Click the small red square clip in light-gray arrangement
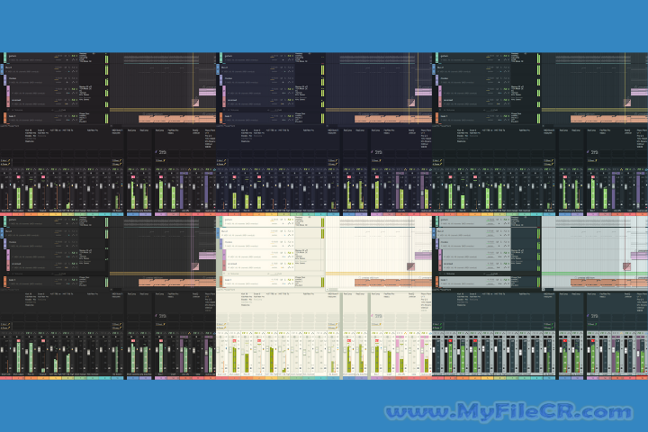Screen dimensions: 648x432 tap(626, 265)
